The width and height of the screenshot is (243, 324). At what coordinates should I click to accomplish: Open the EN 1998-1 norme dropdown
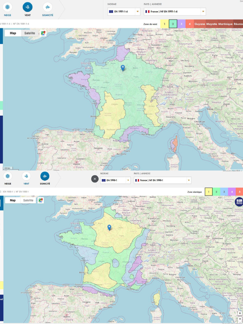(x=115, y=180)
